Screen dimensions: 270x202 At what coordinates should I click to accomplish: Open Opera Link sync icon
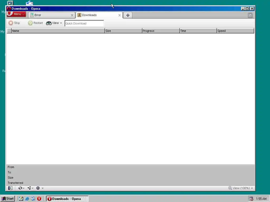[20, 188]
